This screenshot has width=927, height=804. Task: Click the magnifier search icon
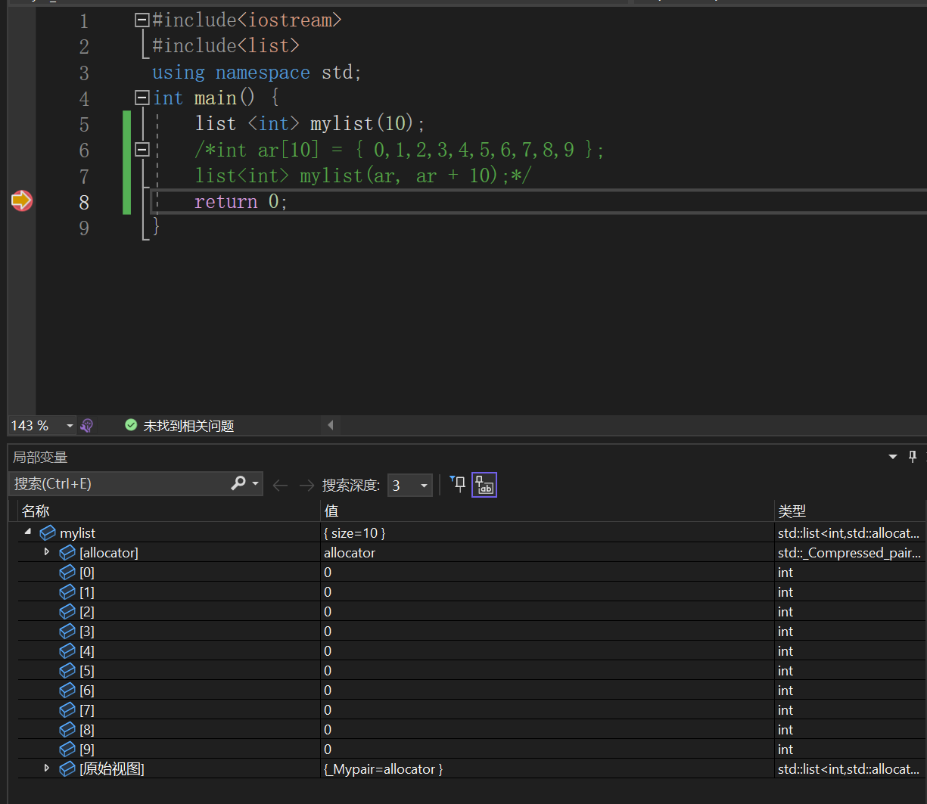(238, 483)
